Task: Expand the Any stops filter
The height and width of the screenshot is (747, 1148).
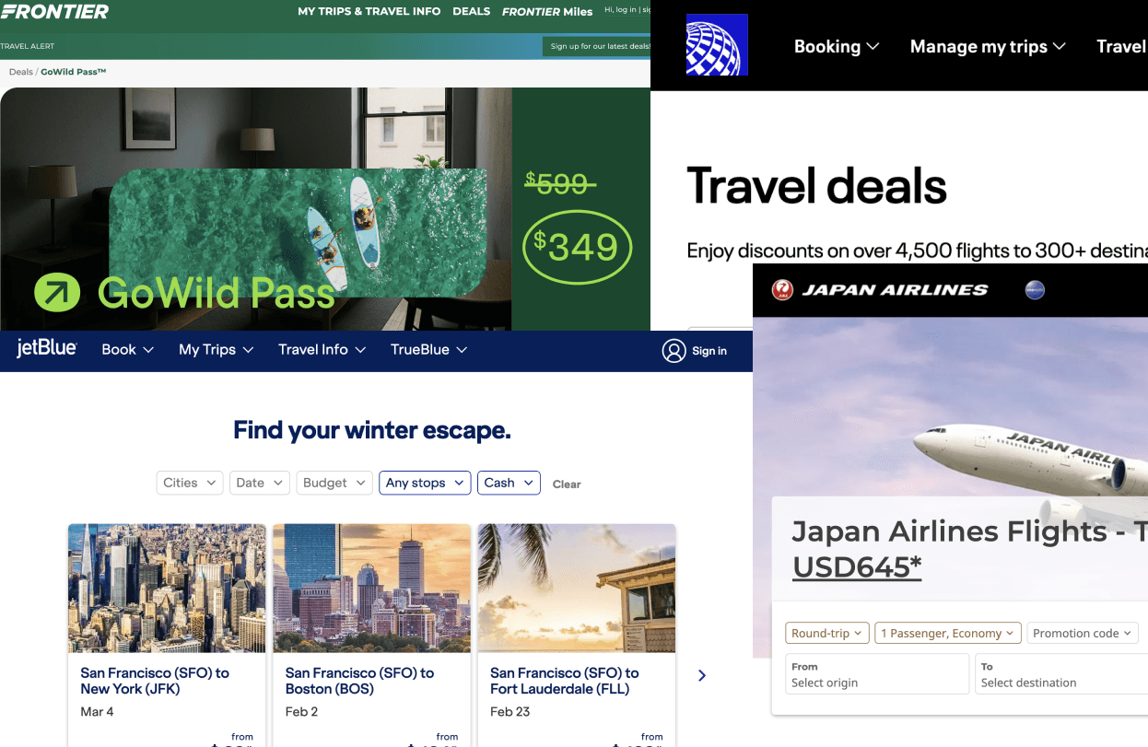Action: pos(425,483)
